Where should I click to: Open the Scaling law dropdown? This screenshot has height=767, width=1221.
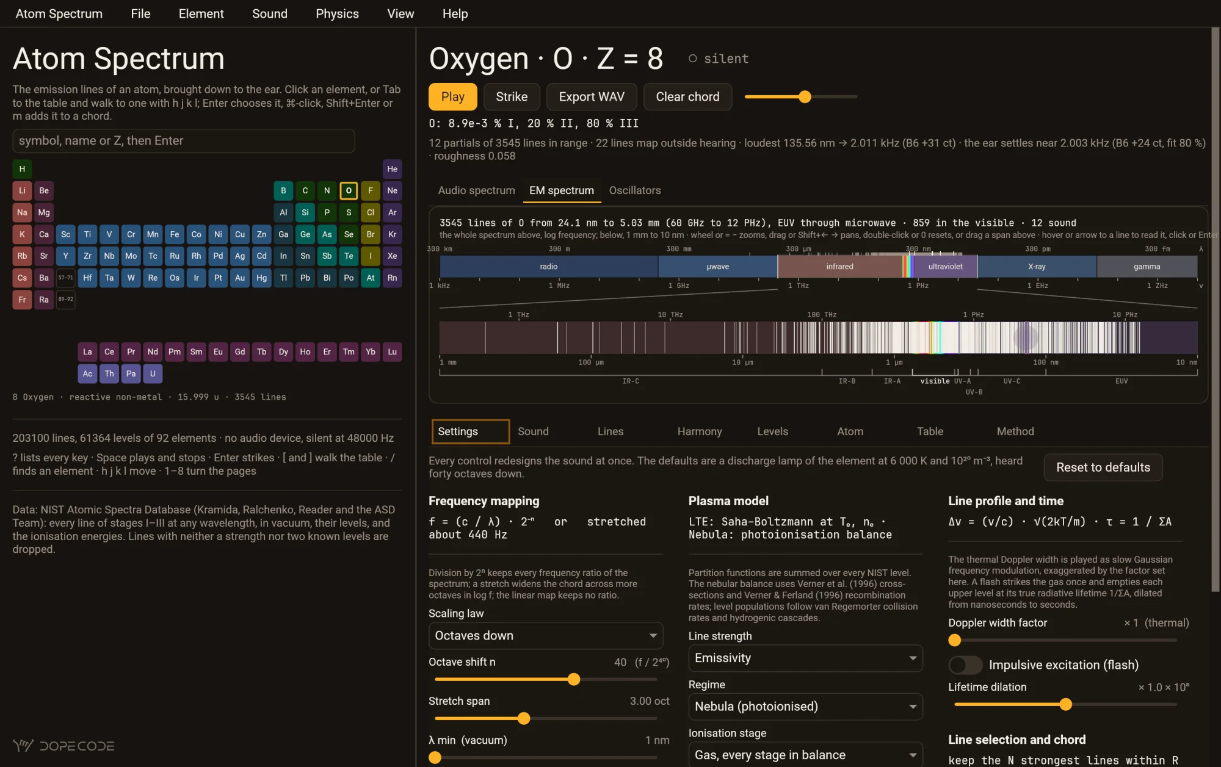[546, 636]
